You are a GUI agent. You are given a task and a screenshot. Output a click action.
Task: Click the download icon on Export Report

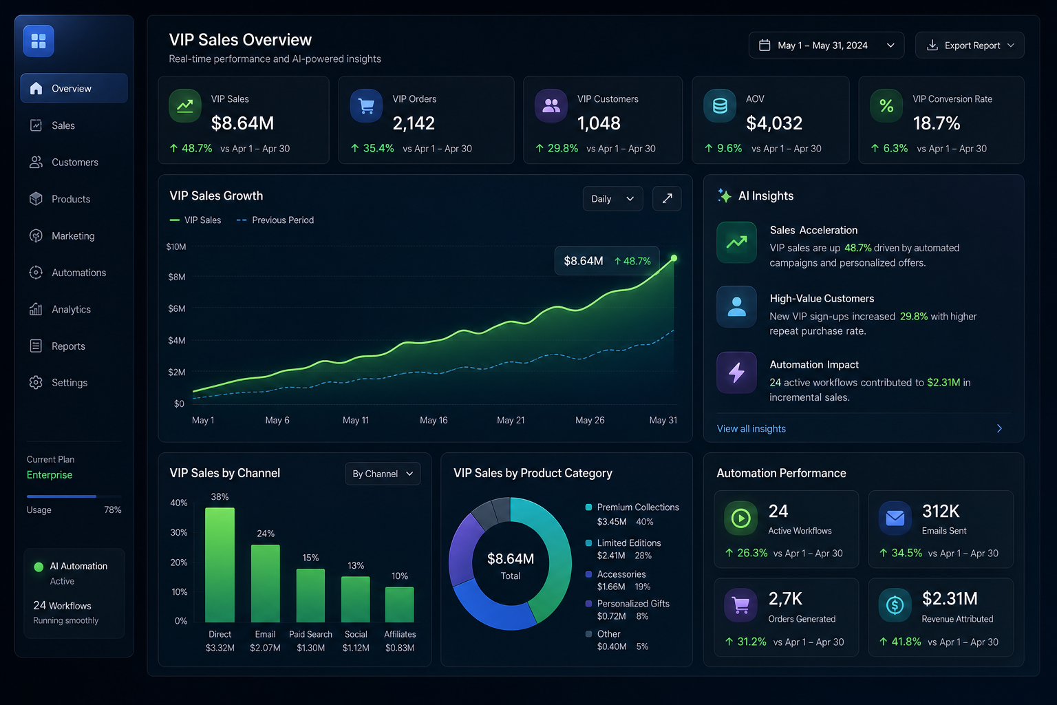click(x=932, y=45)
